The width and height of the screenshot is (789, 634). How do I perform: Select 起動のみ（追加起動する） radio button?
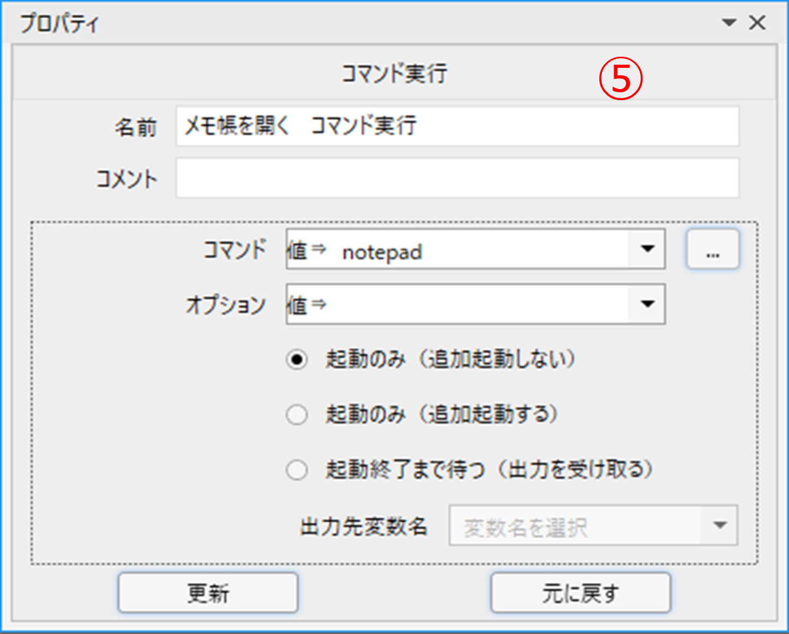tap(297, 415)
